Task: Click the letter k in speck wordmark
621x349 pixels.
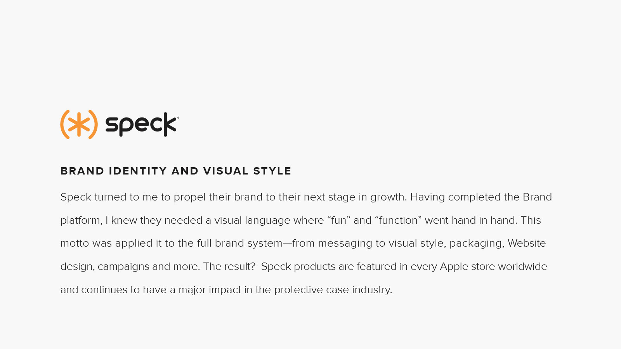Action: click(x=170, y=124)
